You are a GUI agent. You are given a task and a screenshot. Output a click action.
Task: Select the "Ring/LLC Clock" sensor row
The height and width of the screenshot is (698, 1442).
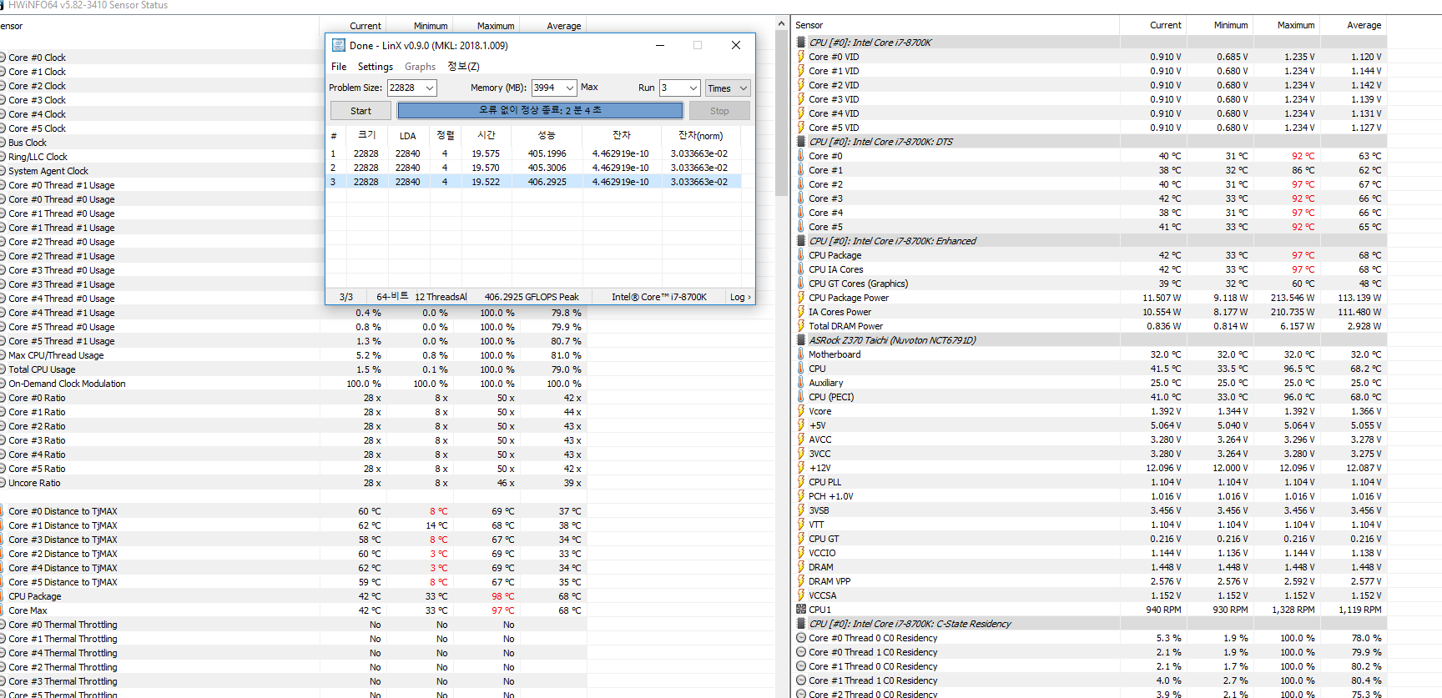click(38, 157)
